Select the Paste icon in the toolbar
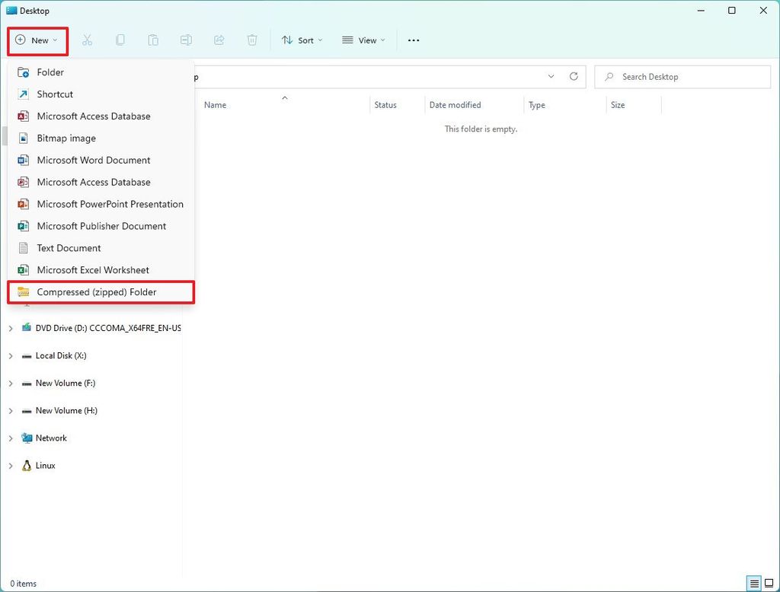The width and height of the screenshot is (780, 592). (152, 40)
